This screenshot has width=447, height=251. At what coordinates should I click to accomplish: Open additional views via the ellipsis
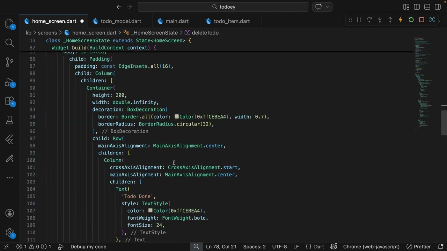[x=9, y=178]
